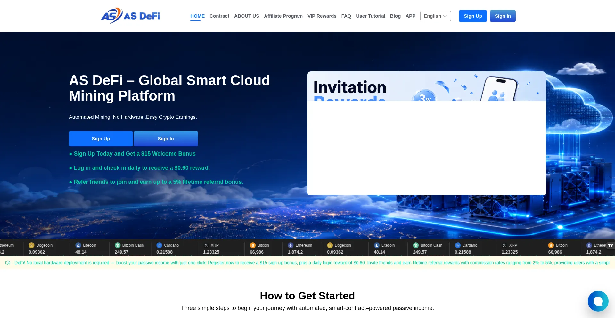Screen dimensions: 615x318
Task: Click the leftmost Litecoin price 48.14
Action: 81,252
